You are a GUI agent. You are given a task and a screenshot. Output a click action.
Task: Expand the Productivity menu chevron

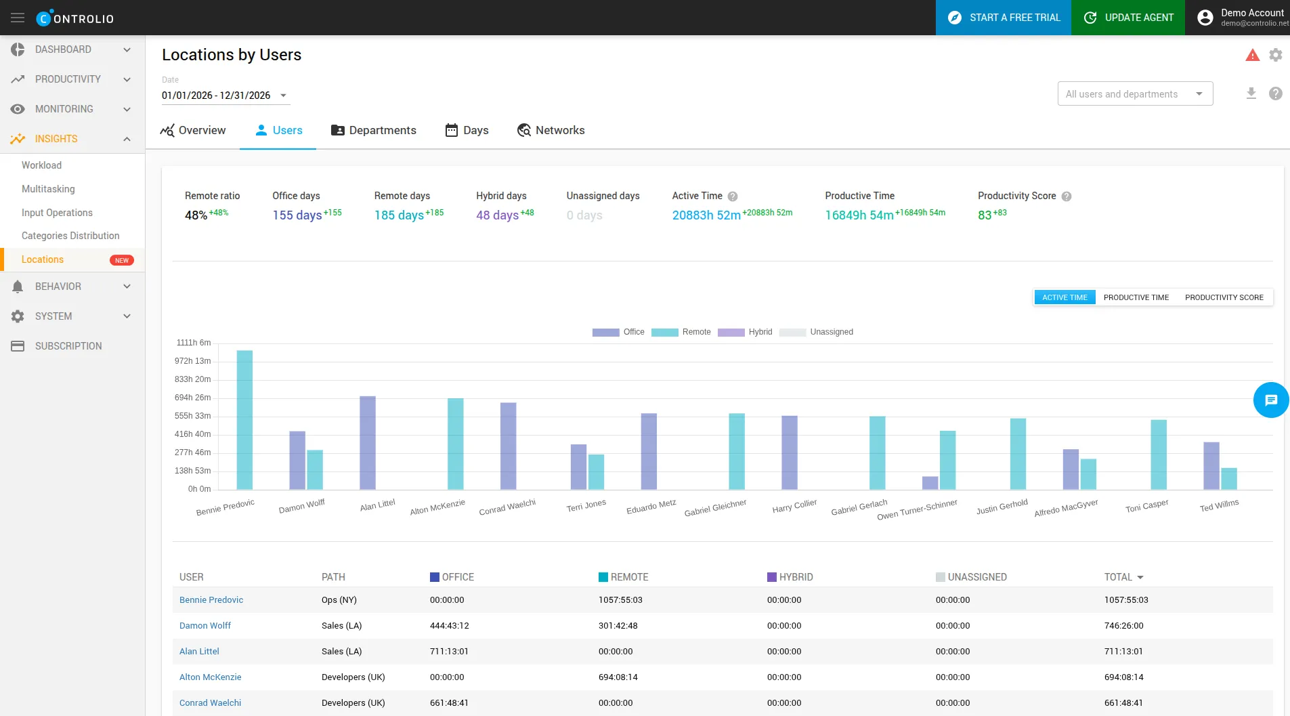127,79
